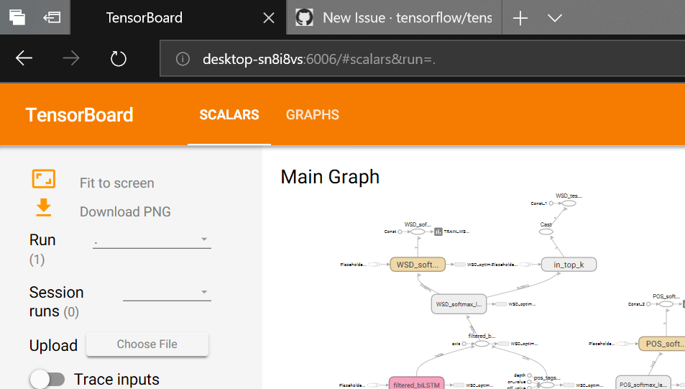Click the Download PNG label
685x389 pixels.
125,211
